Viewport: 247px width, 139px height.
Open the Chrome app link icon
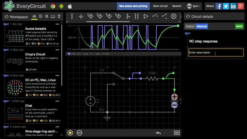point(53,6)
